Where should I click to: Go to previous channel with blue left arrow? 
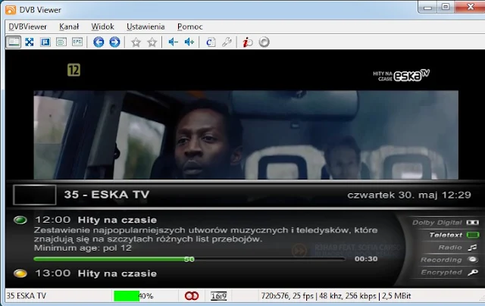[x=99, y=42]
